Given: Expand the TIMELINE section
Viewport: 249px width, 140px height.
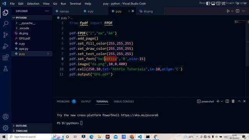Looking at the screenshot, I should pyautogui.click(x=32, y=131).
